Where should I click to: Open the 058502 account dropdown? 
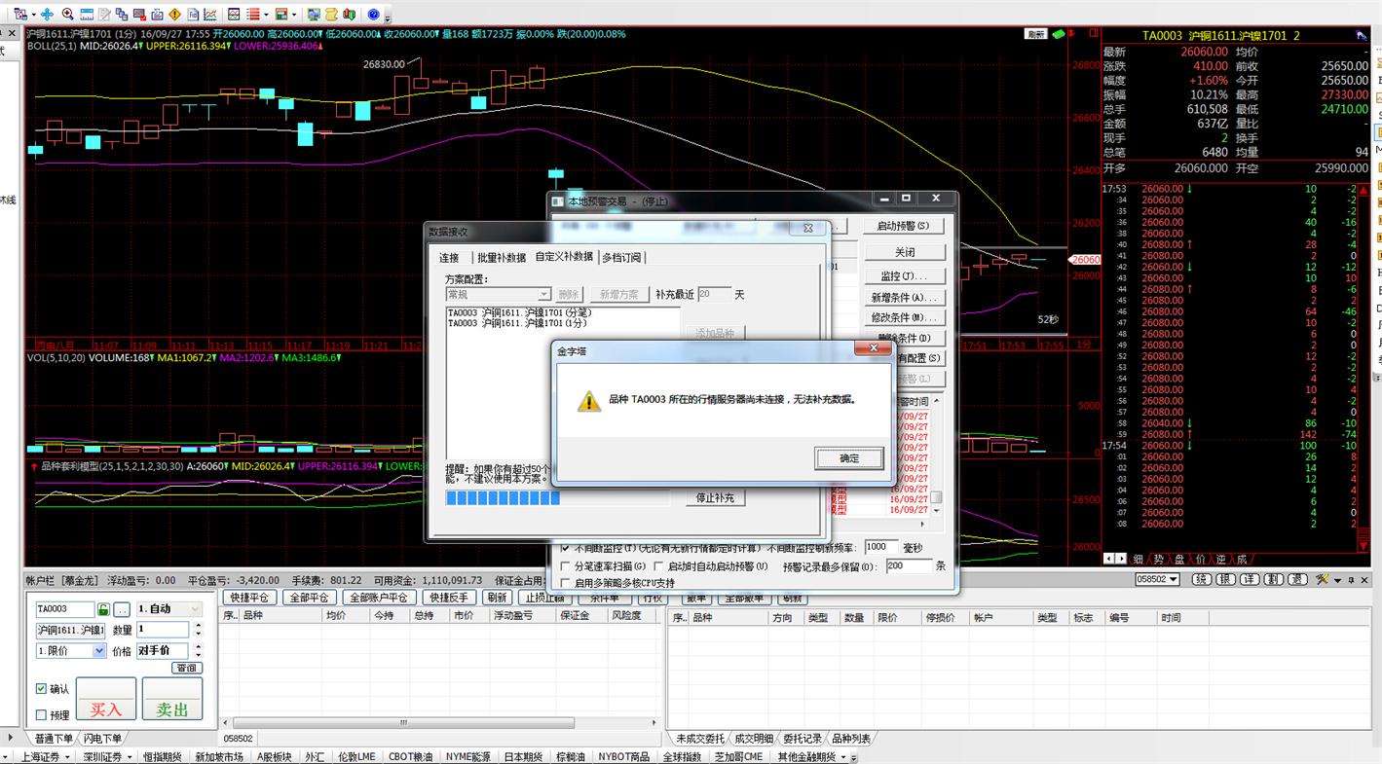[1173, 580]
